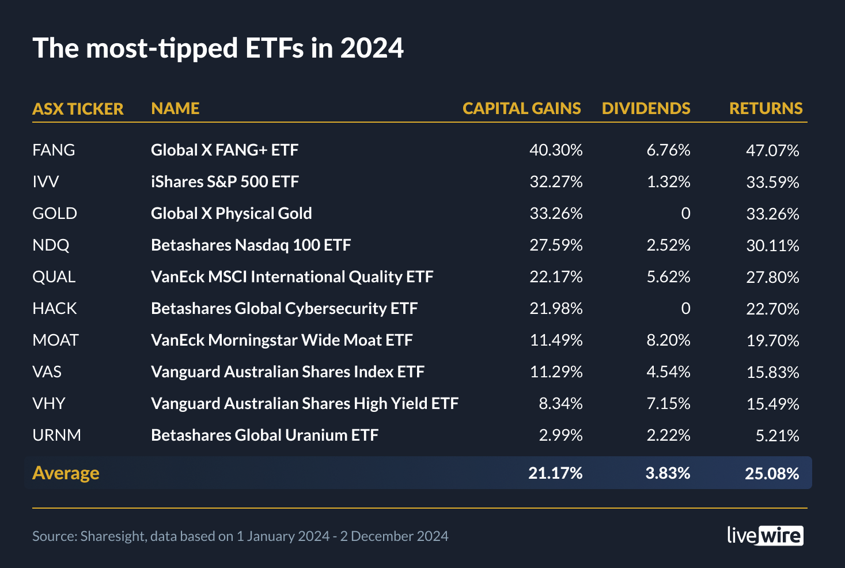Click the Livewire logo

(765, 536)
